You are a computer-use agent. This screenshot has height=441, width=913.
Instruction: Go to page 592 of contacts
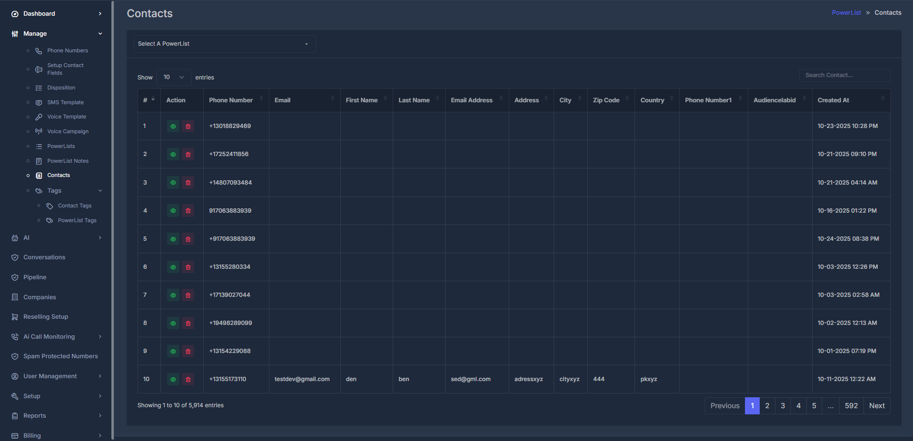(x=851, y=405)
